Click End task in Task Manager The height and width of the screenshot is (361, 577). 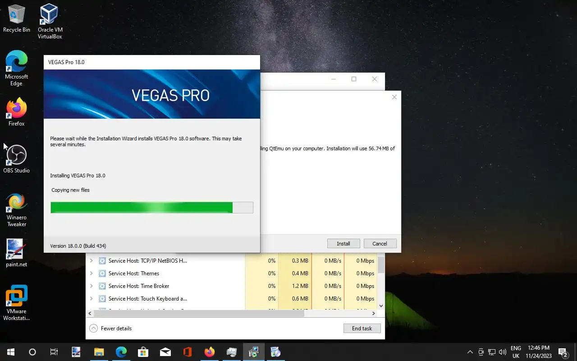point(362,329)
